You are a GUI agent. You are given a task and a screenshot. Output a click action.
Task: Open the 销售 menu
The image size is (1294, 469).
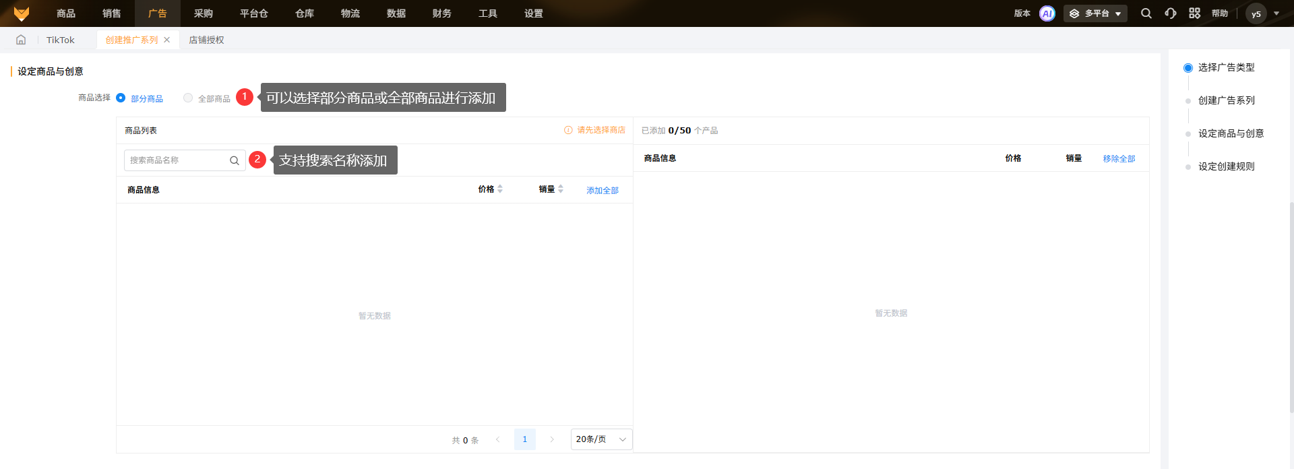[112, 13]
